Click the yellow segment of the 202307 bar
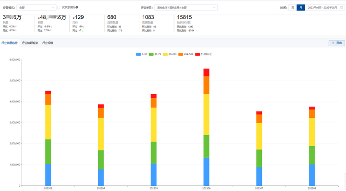This screenshot has width=346, height=191. point(259,136)
